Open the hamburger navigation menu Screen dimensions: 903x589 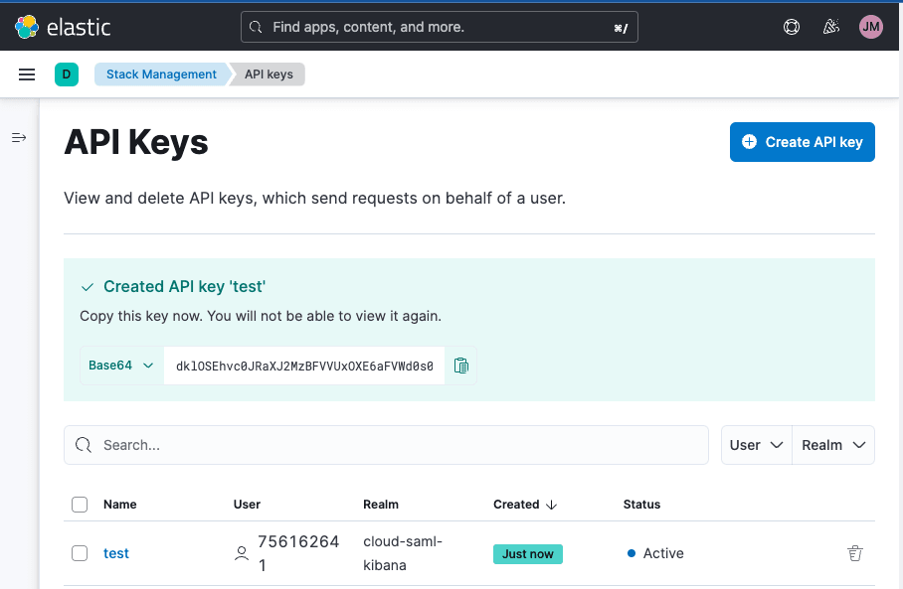[27, 74]
